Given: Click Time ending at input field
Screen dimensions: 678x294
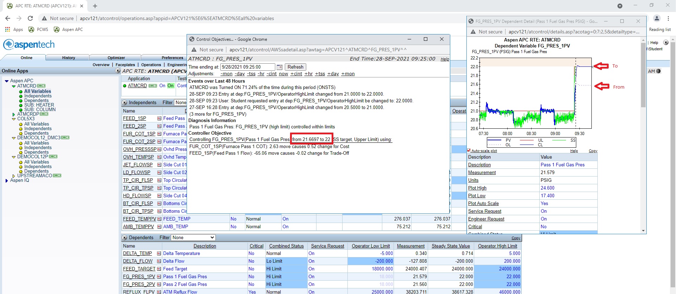Looking at the screenshot, I should pyautogui.click(x=248, y=67).
